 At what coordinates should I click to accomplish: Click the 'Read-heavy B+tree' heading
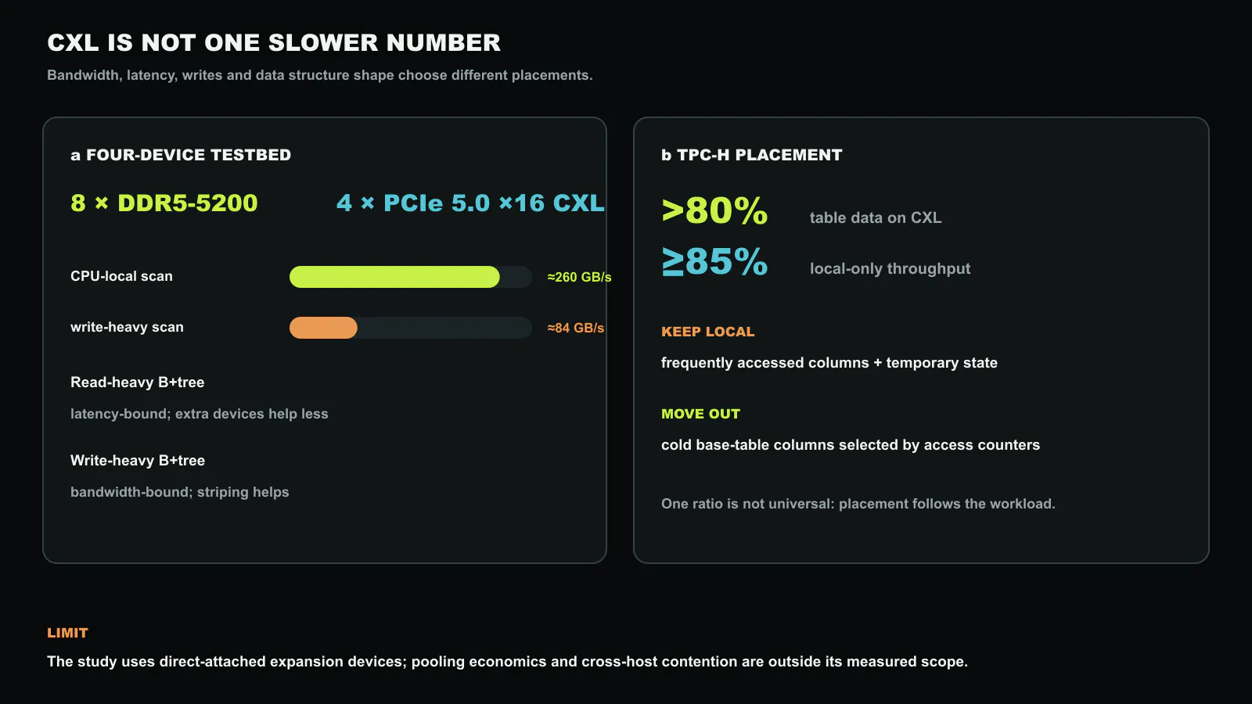[x=138, y=383]
